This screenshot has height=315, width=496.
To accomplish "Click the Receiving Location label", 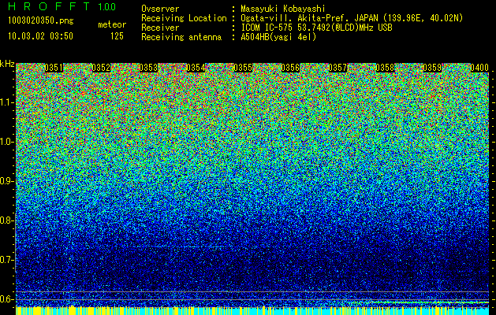I will (184, 18).
